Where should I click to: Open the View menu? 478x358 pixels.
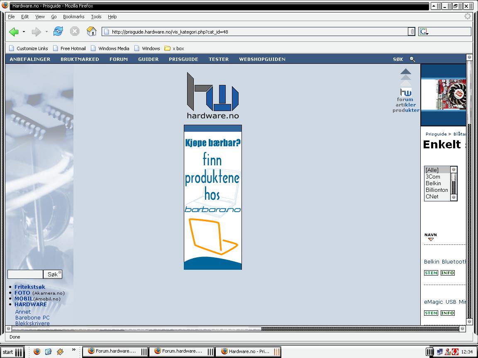click(40, 17)
